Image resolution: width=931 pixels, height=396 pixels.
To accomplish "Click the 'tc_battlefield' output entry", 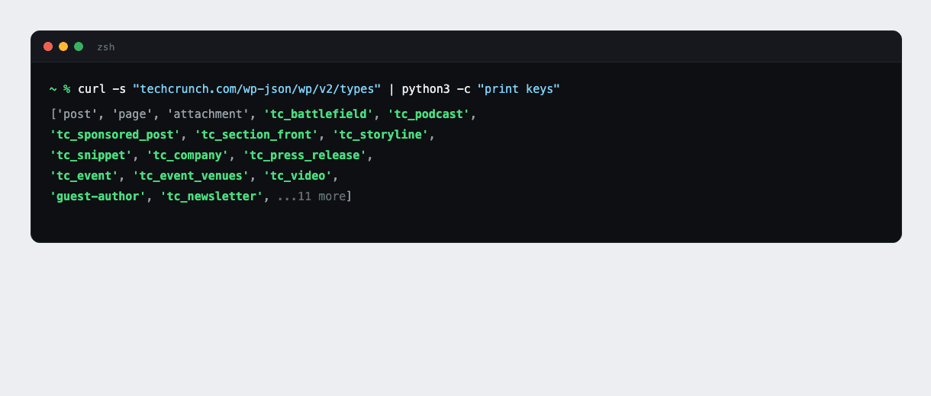I will tap(318, 114).
